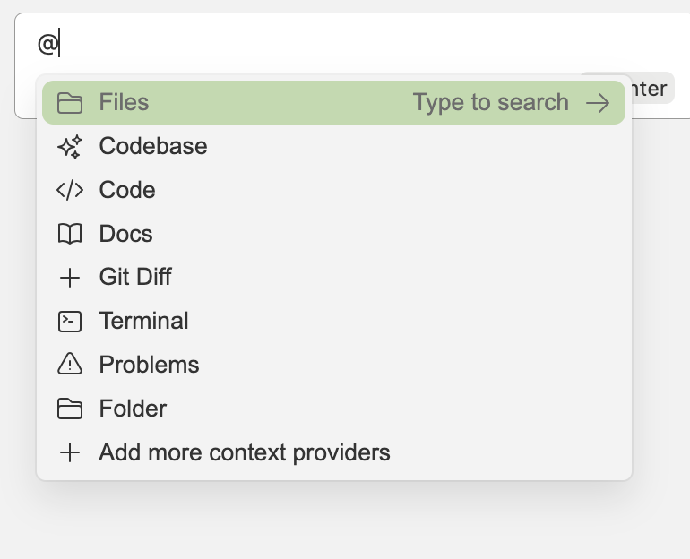Pick Docs in the provider list
This screenshot has width=690, height=559.
pos(126,234)
